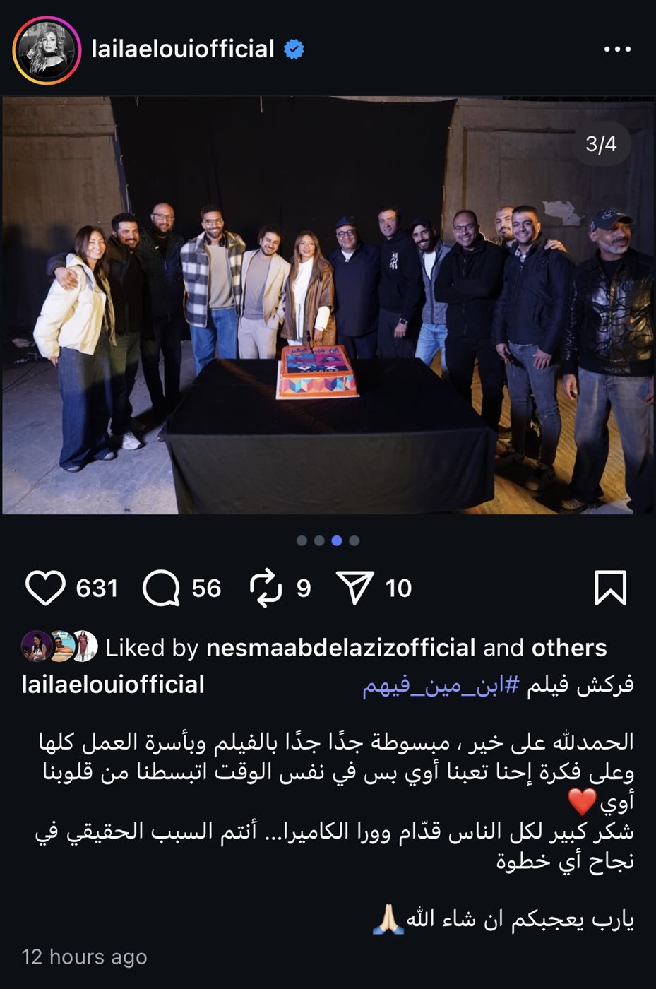Tap the repost arrows icon

point(266,588)
